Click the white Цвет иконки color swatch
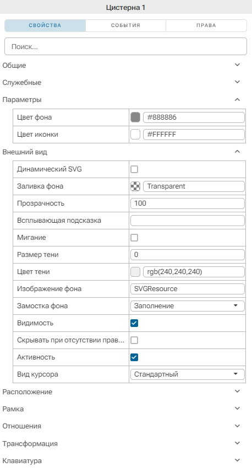This screenshot has width=252, height=472. (135, 135)
